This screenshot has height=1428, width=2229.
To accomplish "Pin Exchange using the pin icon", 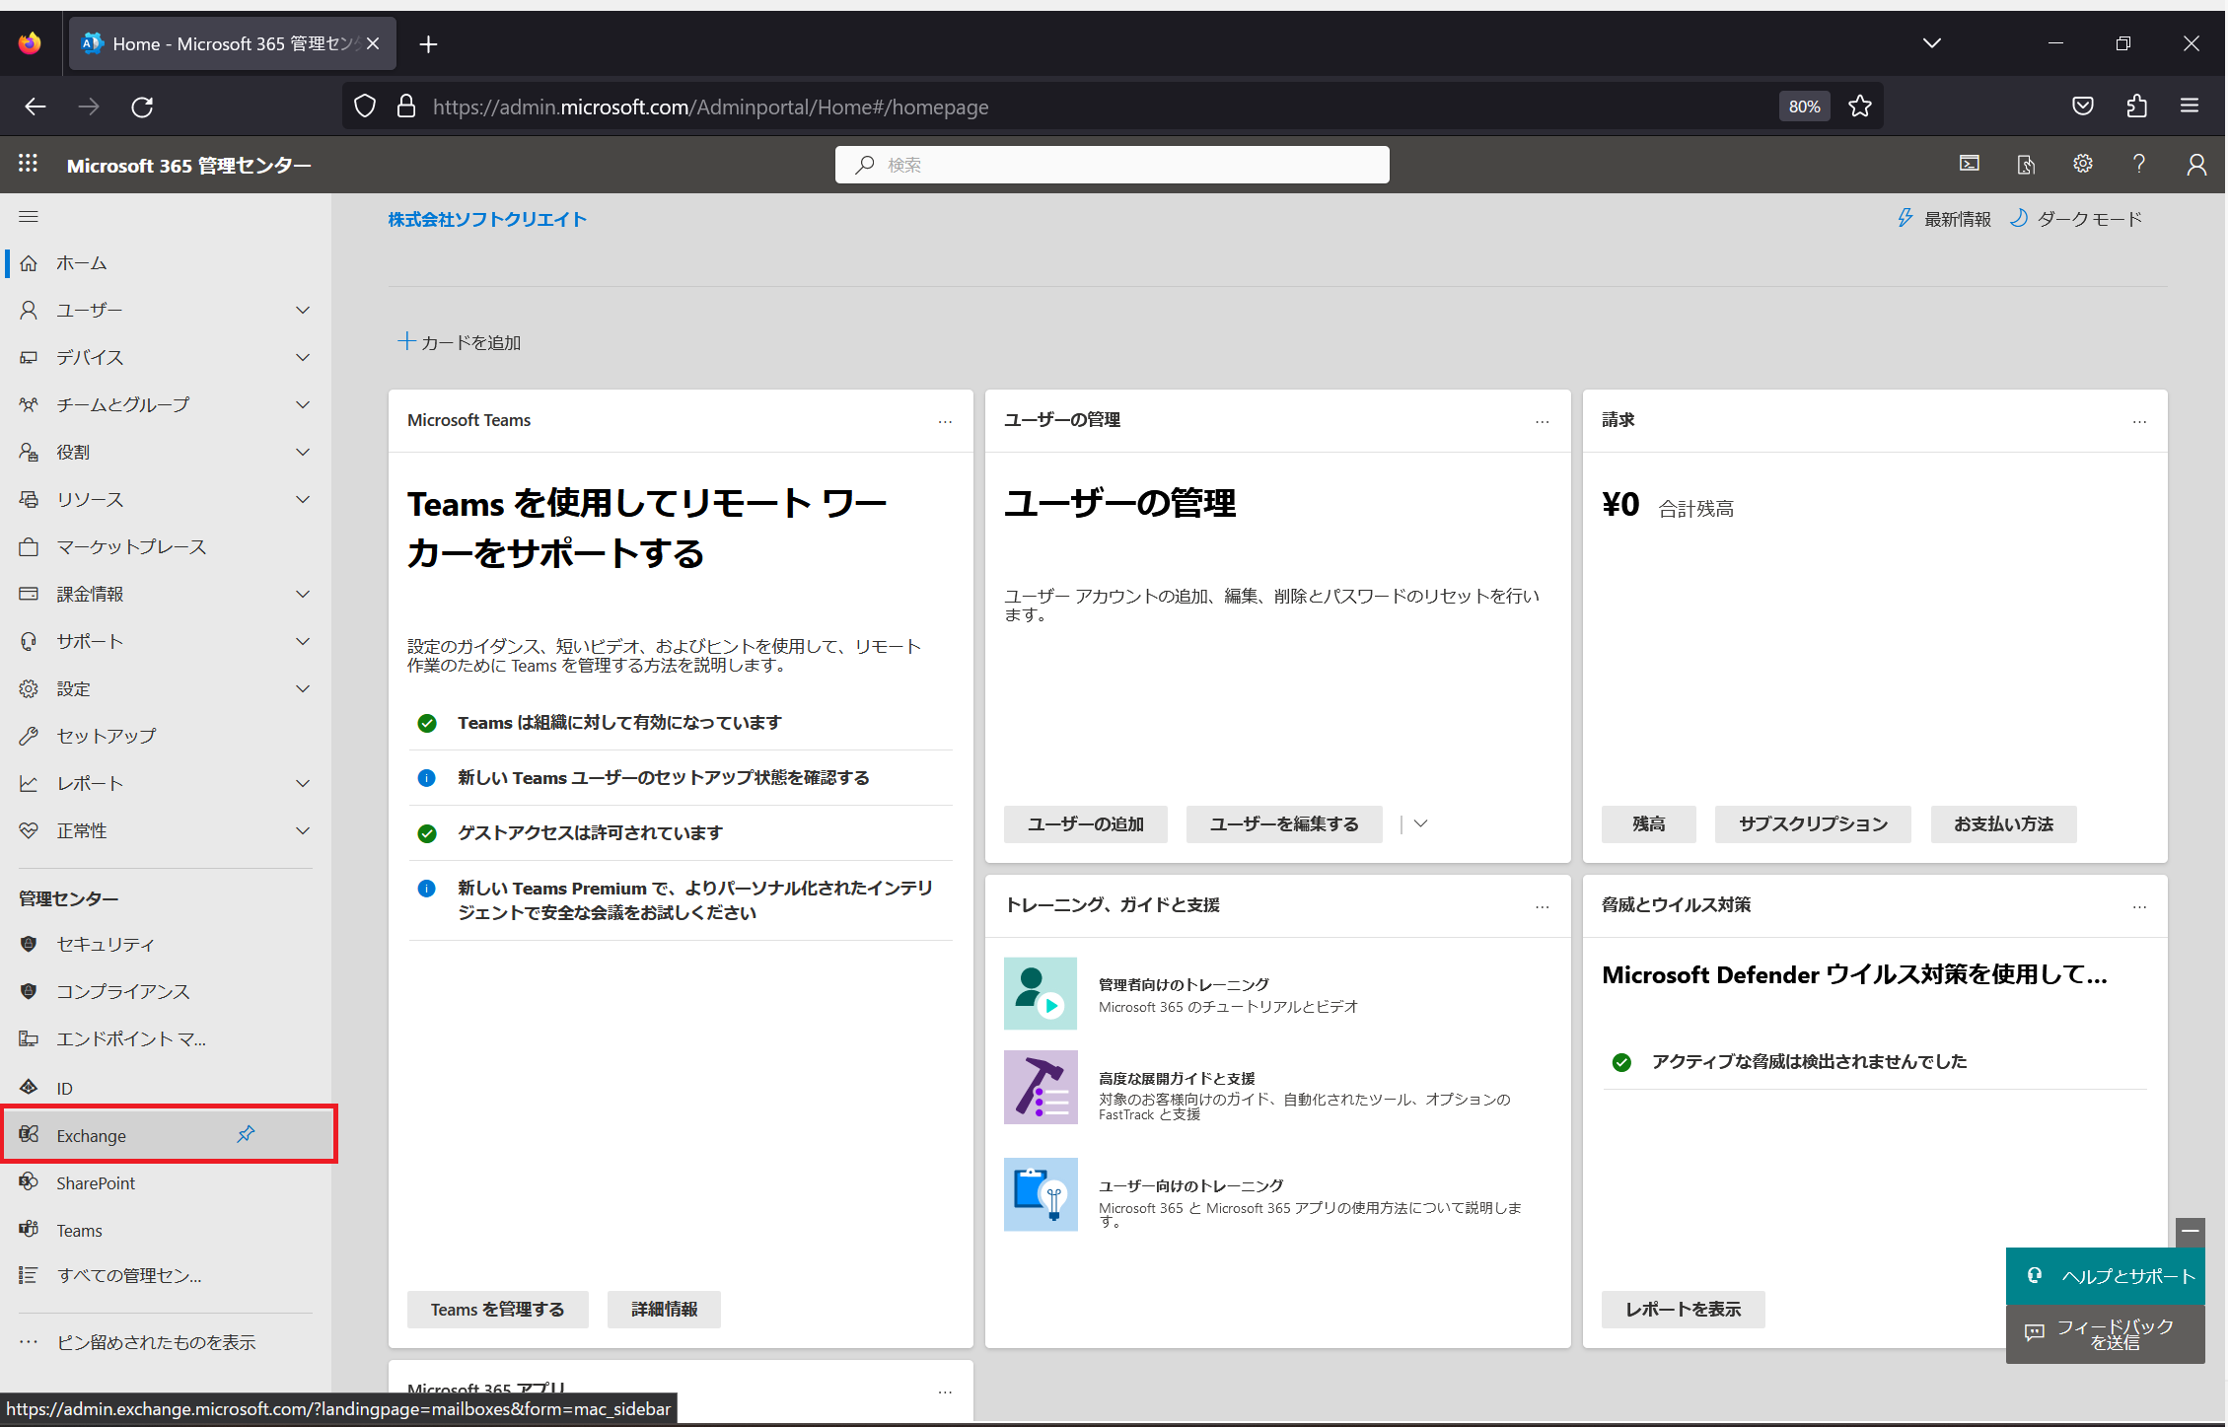I will (246, 1134).
